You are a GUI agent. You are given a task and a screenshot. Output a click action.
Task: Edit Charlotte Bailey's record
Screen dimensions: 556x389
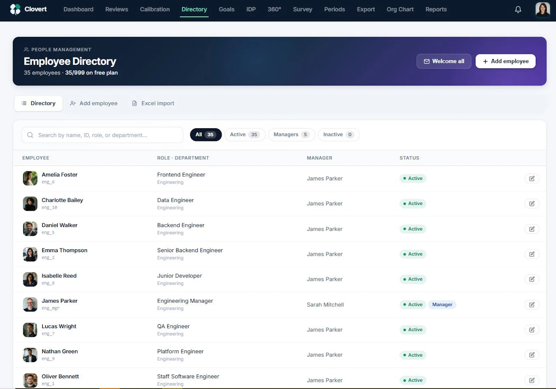[x=532, y=204]
